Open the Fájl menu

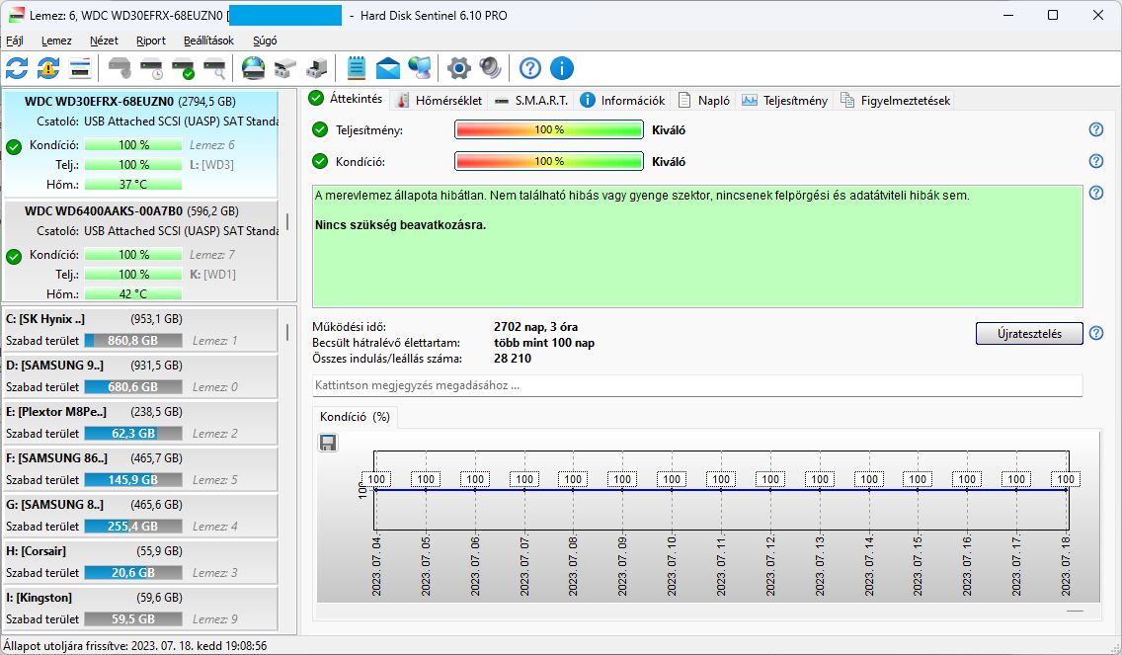click(14, 41)
